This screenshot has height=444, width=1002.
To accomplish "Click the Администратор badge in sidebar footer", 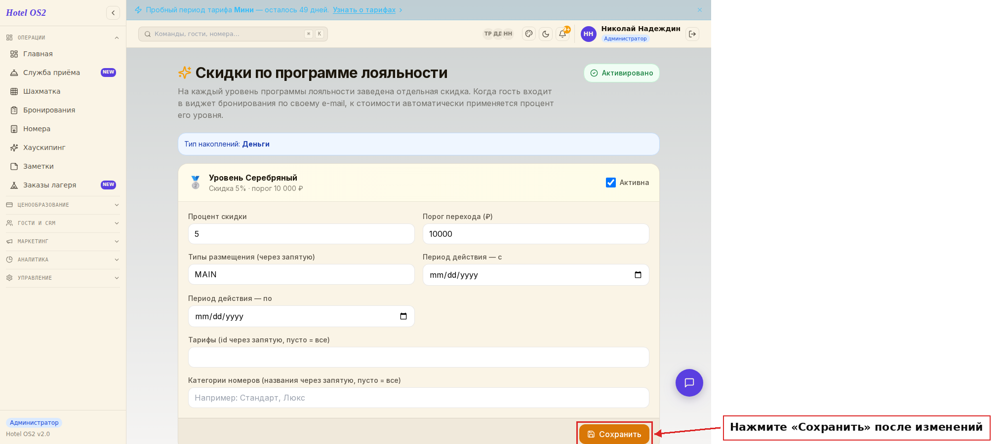I will [34, 423].
